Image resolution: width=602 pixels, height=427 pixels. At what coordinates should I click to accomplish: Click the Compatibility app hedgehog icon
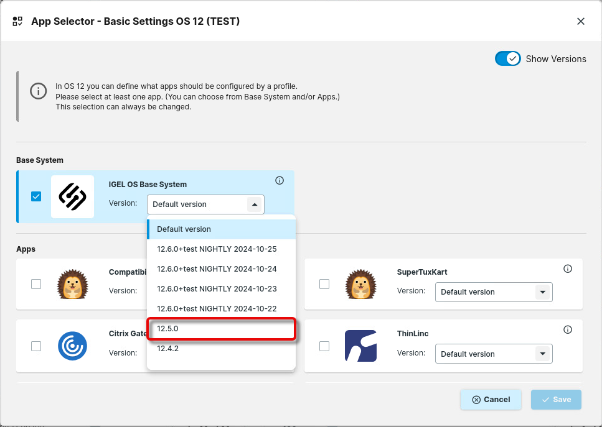pos(72,284)
